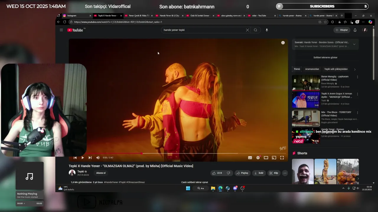
Task: Switch to the Instagram browser tab
Action: click(77, 16)
